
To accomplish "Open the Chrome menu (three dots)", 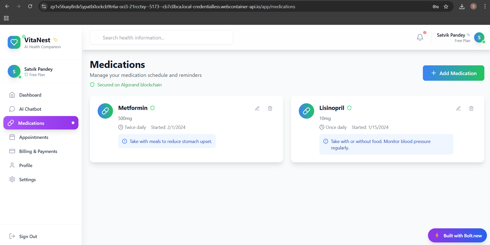I will (485, 7).
